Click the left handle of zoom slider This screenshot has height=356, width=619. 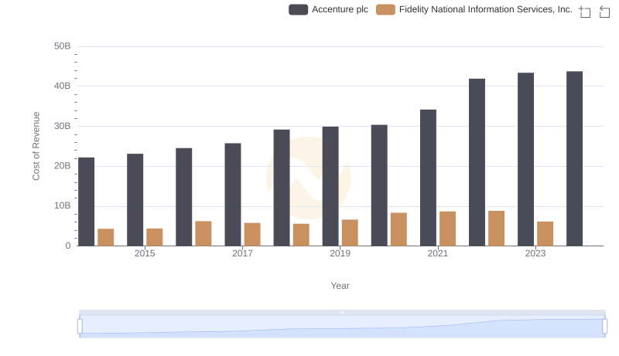click(80, 327)
